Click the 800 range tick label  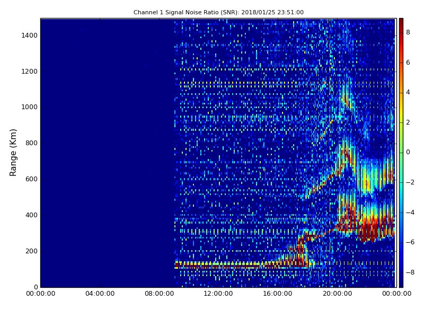point(31,143)
